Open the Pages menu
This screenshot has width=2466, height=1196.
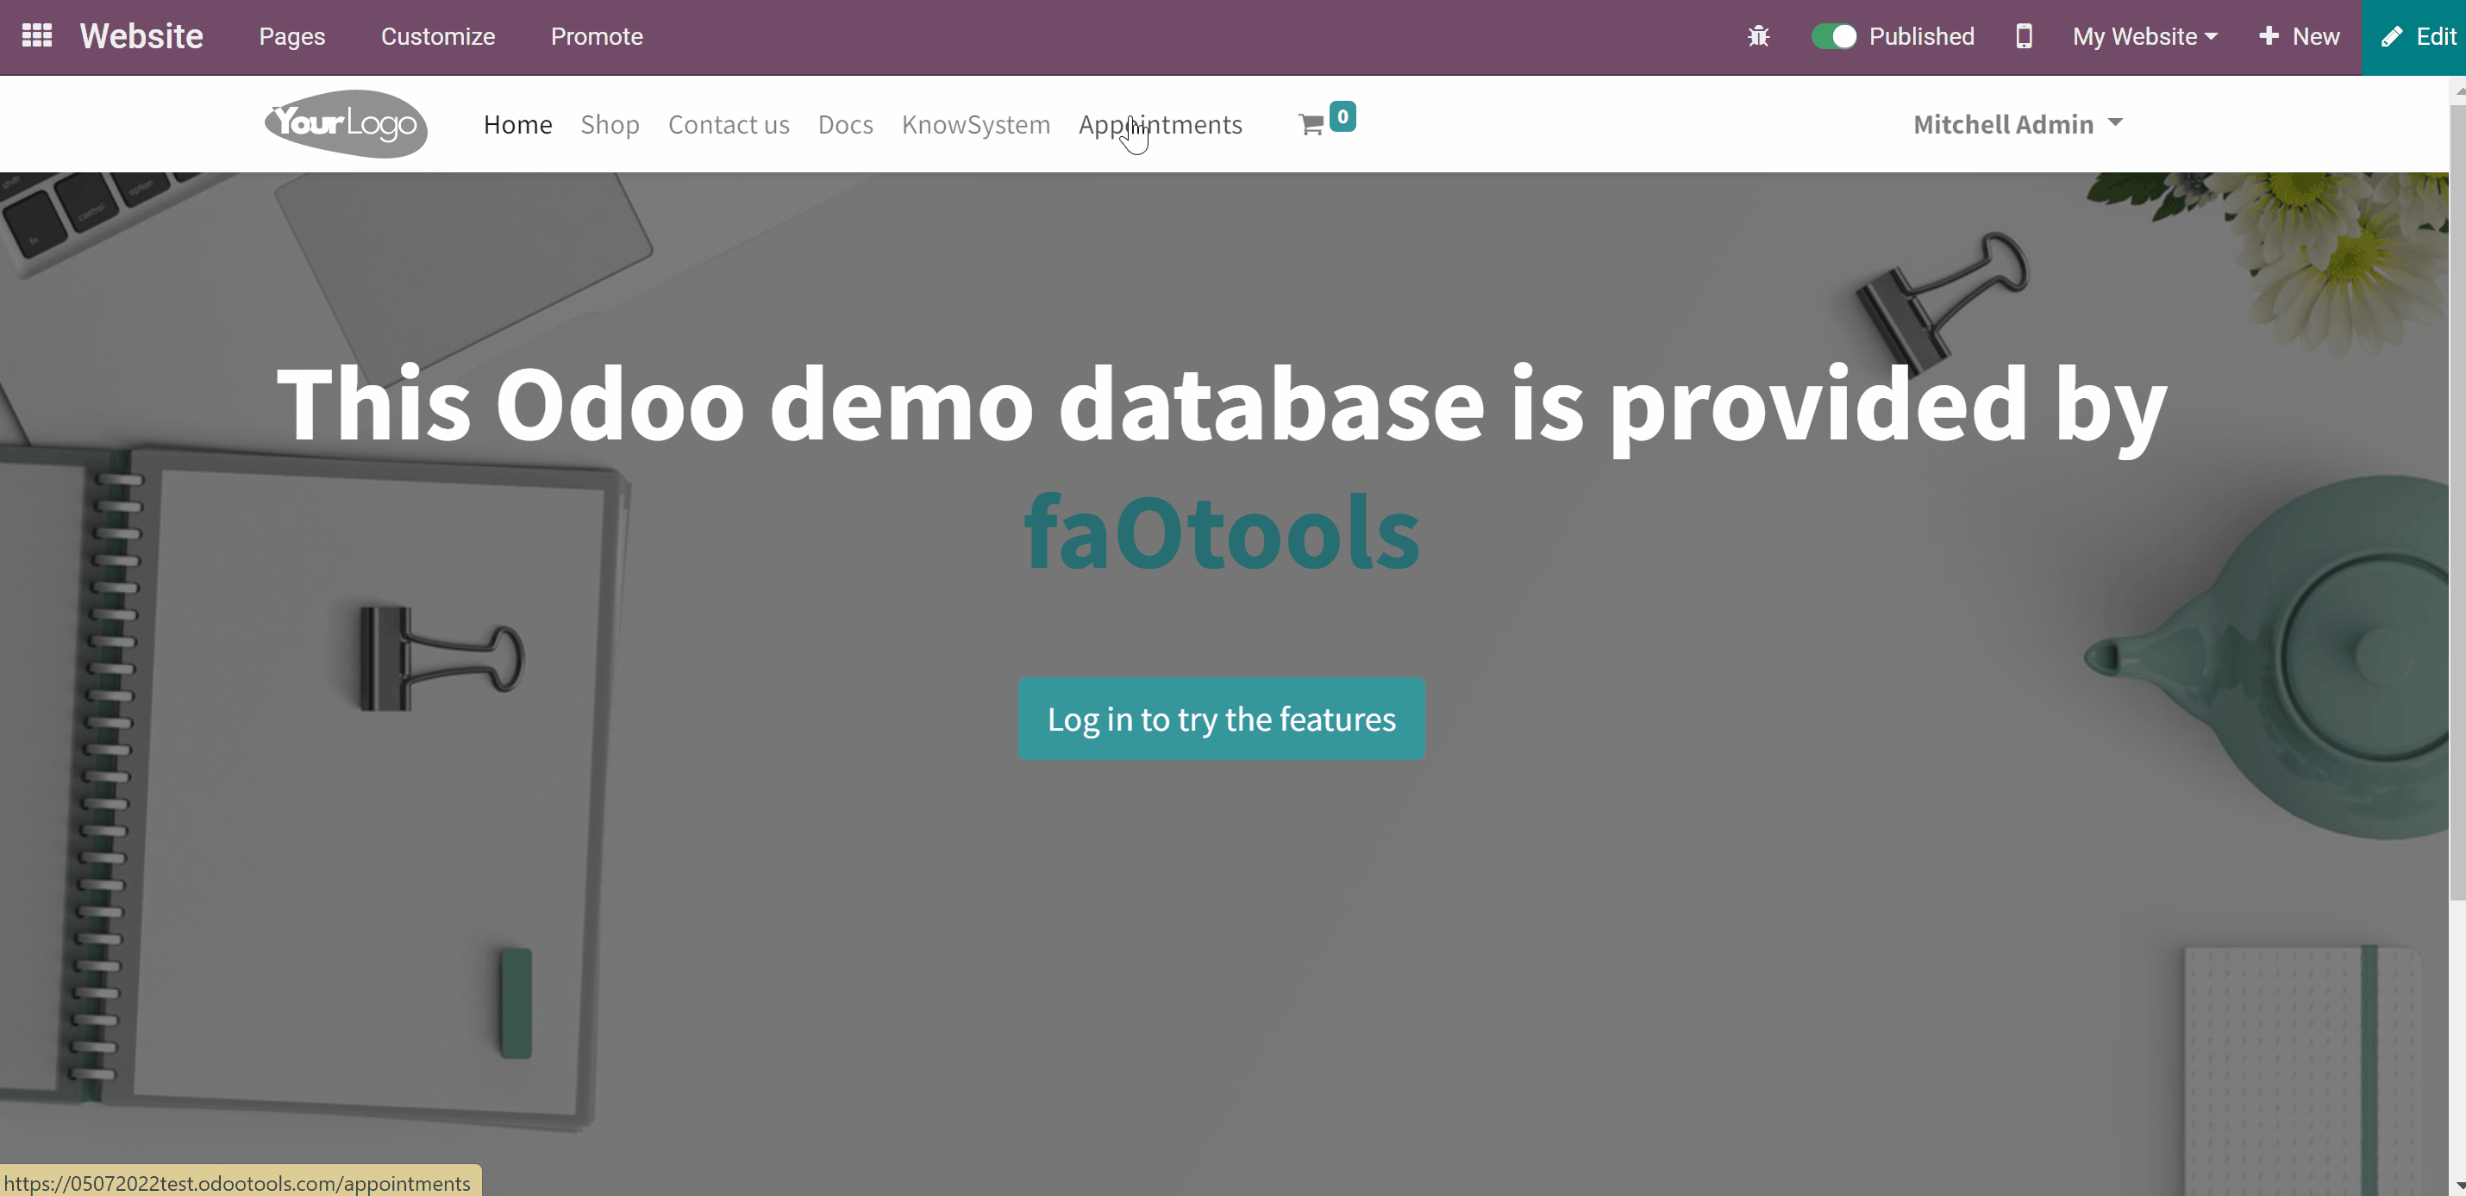[292, 36]
